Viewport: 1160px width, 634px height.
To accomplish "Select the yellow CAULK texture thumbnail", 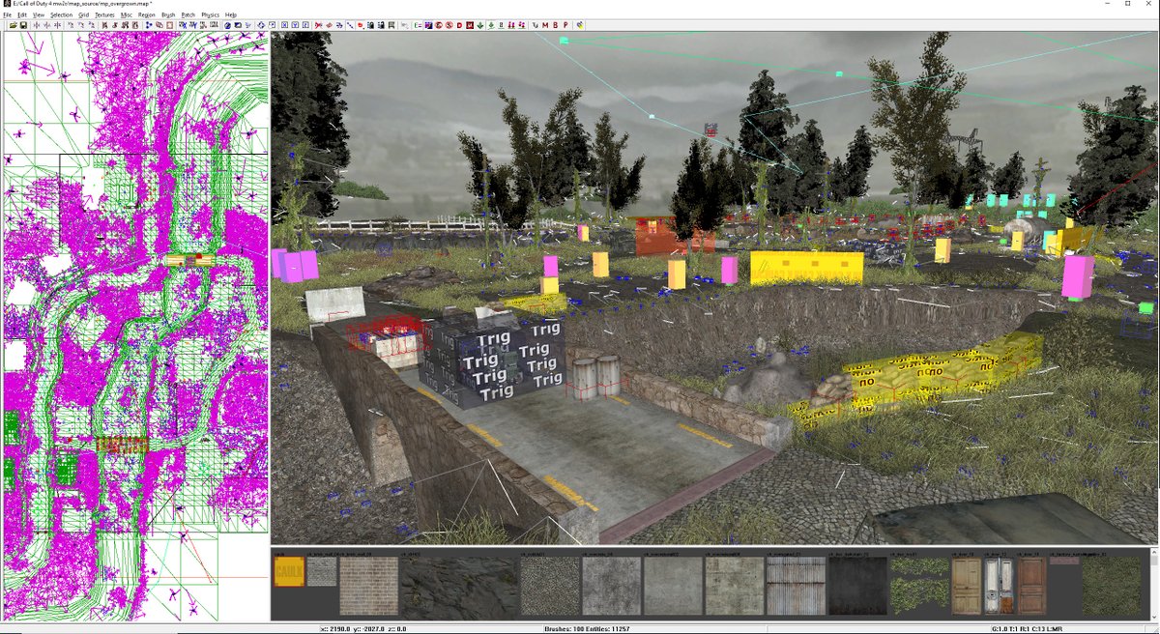I will 288,570.
